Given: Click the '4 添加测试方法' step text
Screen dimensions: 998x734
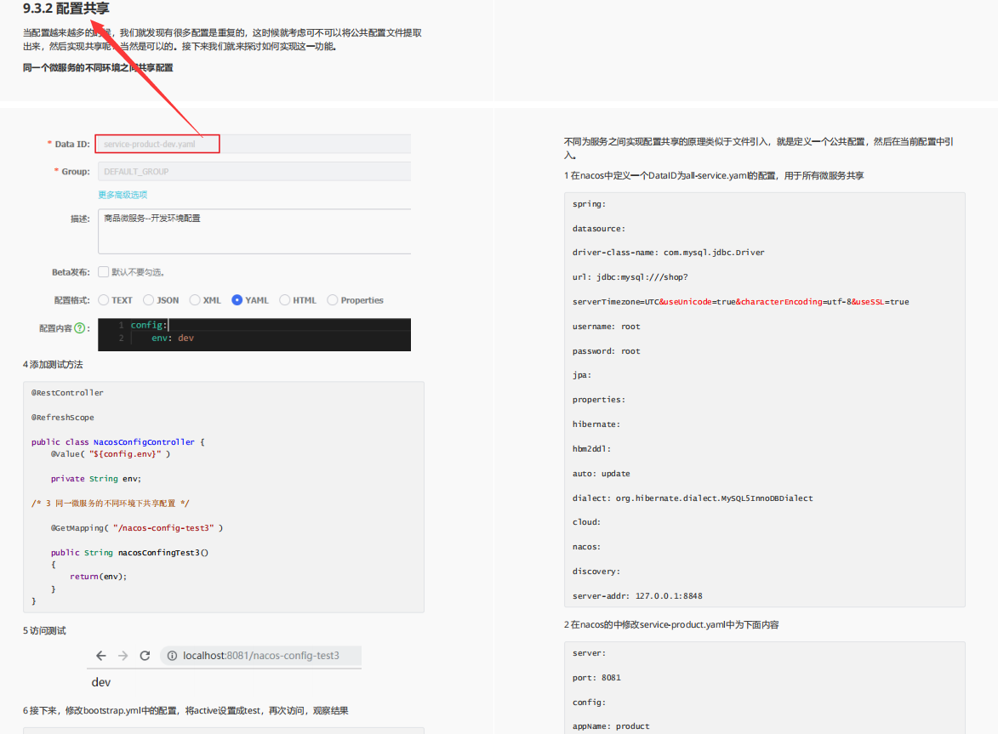Looking at the screenshot, I should tap(53, 365).
